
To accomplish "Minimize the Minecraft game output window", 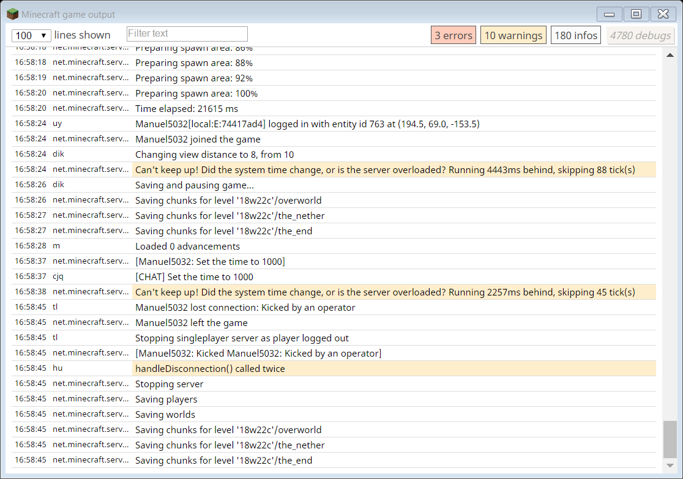I will tap(609, 14).
